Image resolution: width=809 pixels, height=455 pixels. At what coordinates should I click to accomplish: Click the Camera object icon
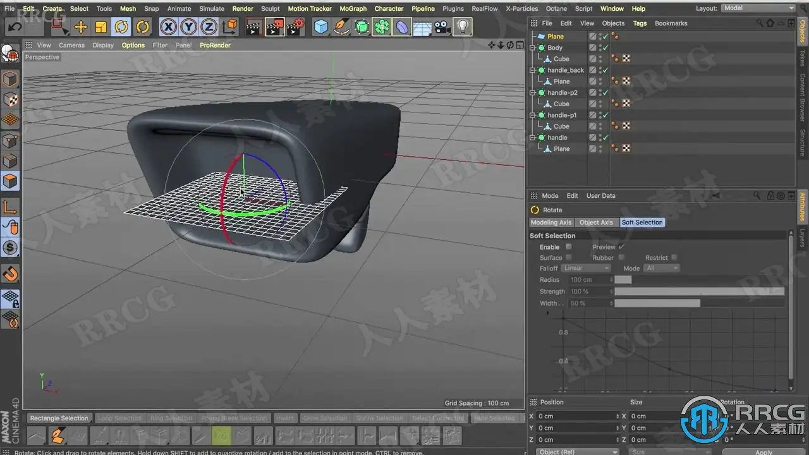[442, 27]
